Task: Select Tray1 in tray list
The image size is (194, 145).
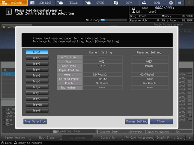Action: [37, 52]
